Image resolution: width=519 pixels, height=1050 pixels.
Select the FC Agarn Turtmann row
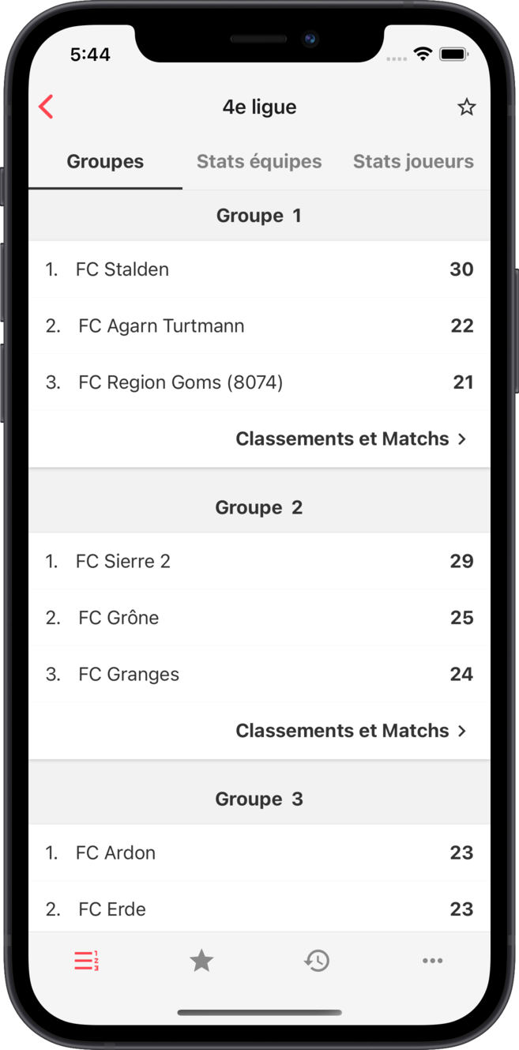click(x=259, y=326)
